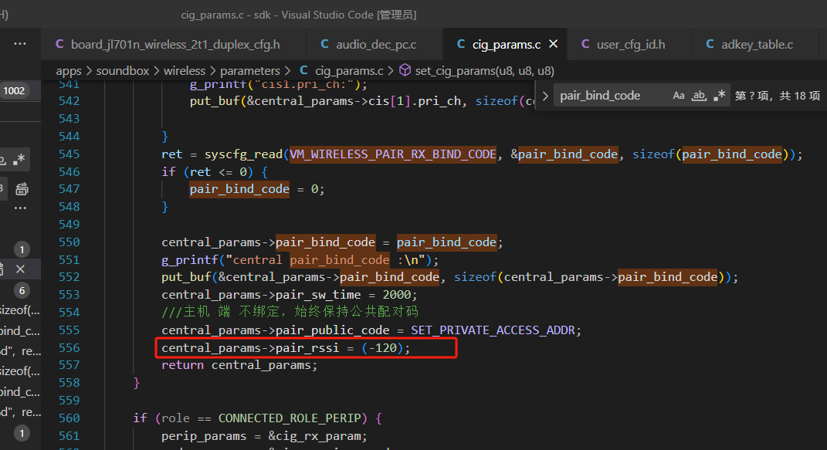Image resolution: width=827 pixels, height=450 pixels.
Task: Toggle Match Whole Word in find widget
Action: (699, 96)
